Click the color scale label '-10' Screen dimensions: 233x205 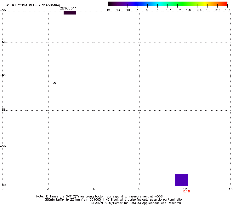[x=127, y=10]
